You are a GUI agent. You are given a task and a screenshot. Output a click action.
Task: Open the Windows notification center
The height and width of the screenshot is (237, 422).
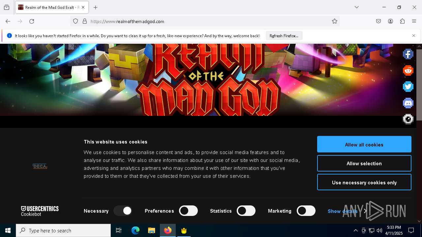tap(411, 230)
